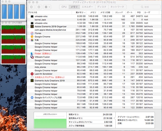Screen dimensions: 162x131
Task: Click the スワップ使用領域 1.58 GB value
Action: (108, 126)
